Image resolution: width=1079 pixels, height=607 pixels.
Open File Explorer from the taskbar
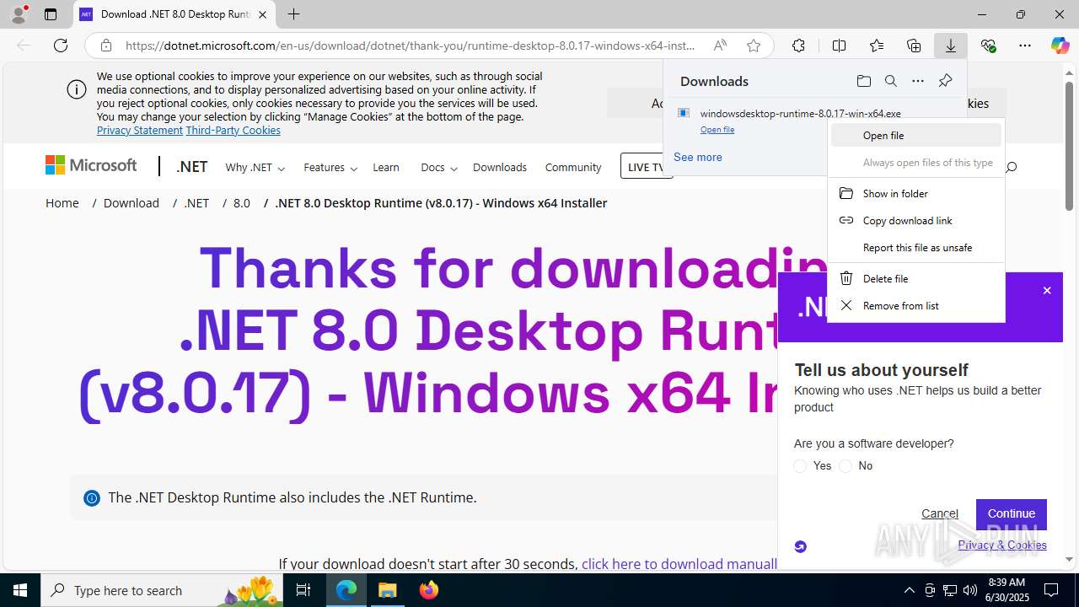pos(388,590)
